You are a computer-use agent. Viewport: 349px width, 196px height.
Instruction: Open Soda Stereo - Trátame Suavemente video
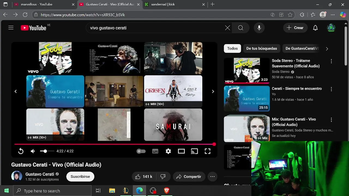(x=296, y=63)
